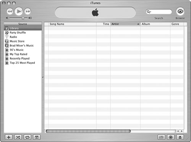Click the horizontal scrollbar thumb
191x142 pixels.
click(x=88, y=131)
